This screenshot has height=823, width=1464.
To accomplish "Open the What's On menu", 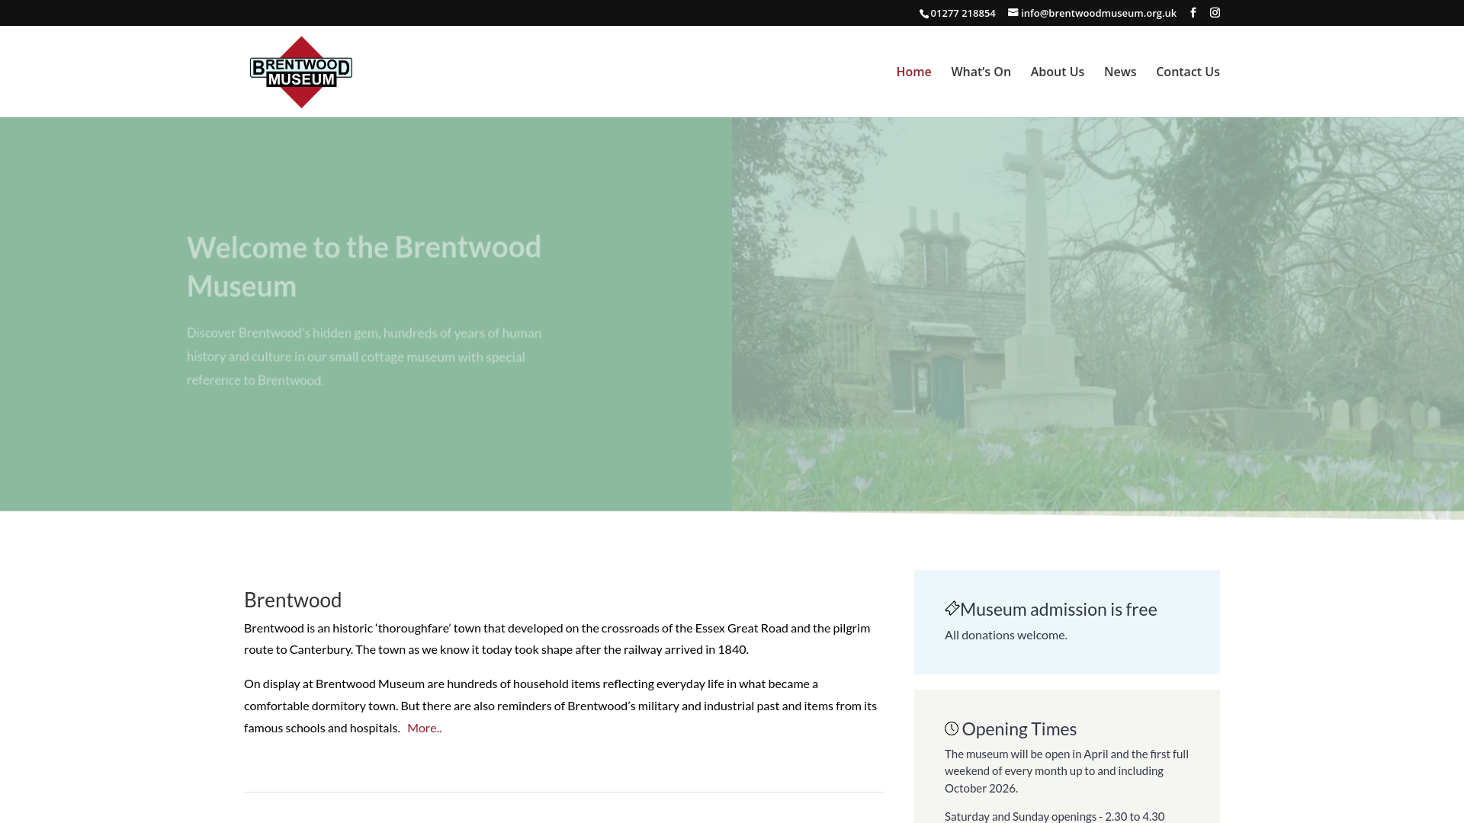I will 981,72.
